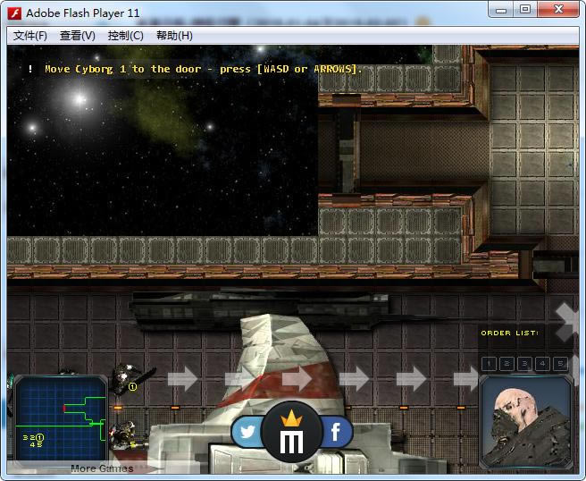Click the Facebook share icon

point(337,434)
